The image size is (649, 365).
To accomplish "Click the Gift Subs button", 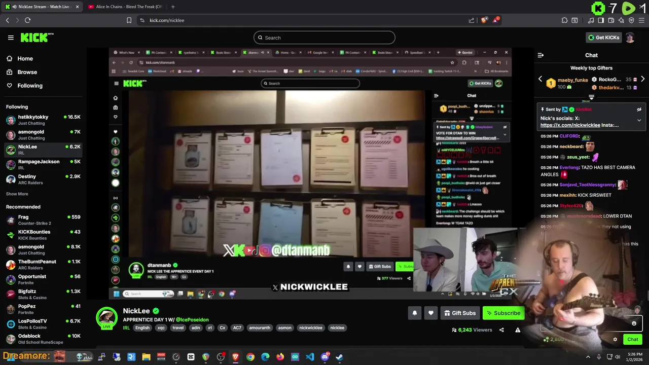I will click(x=460, y=313).
